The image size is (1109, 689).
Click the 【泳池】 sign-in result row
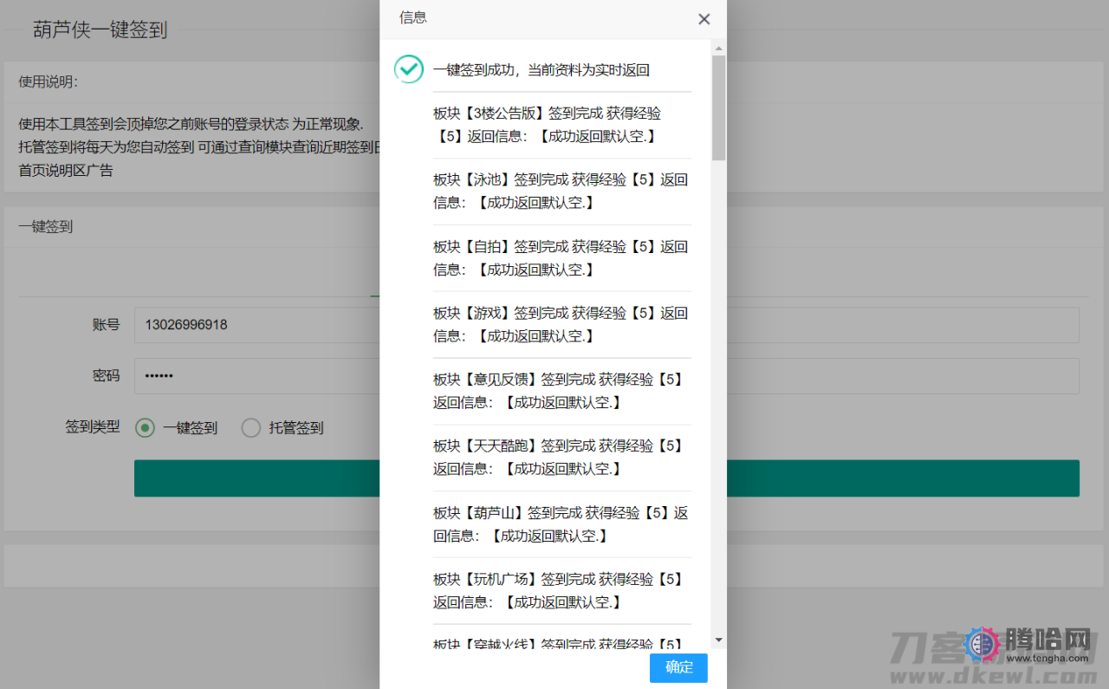click(562, 192)
